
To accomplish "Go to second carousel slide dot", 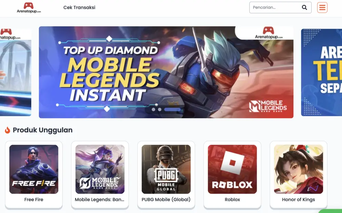I will (160, 109).
